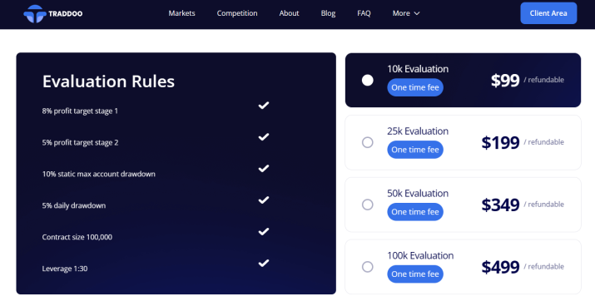The image size is (595, 301).
Task: Click checkmark beside Leverage 1:30
Action: click(264, 263)
